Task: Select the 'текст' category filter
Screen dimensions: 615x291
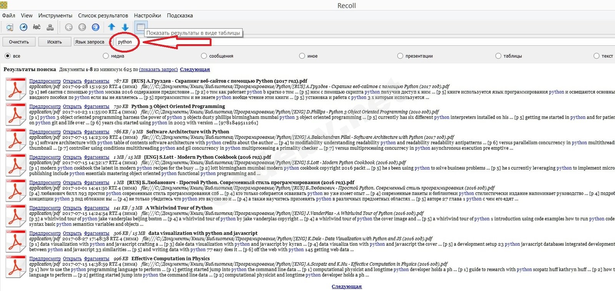Action: click(x=603, y=56)
